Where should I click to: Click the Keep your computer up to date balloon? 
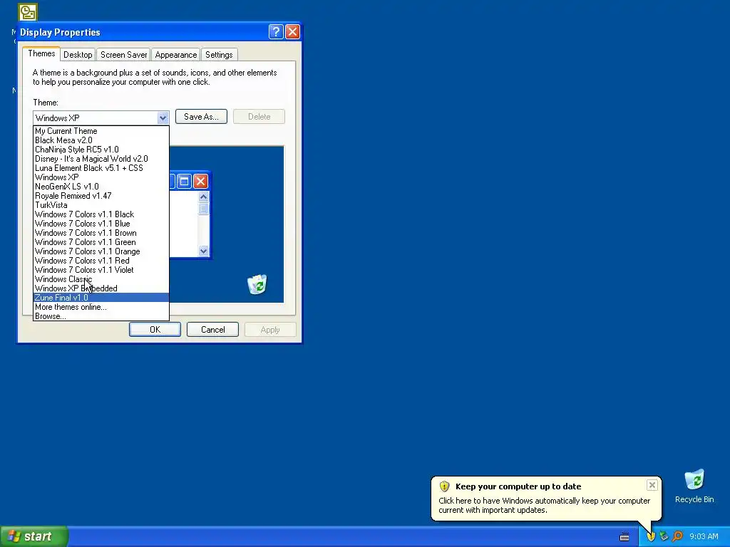(545, 498)
